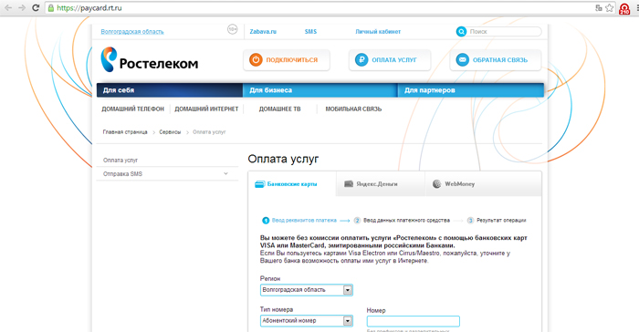Bookmark the page with the star icon

coord(609,7)
